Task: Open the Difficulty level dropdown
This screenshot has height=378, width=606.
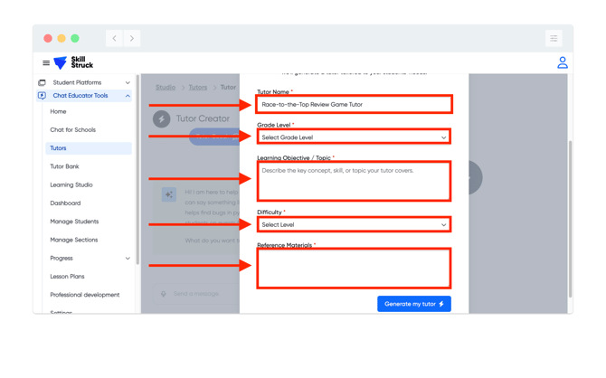Action: 354,224
